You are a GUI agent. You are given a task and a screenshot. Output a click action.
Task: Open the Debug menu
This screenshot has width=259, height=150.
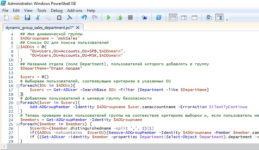pos(57,11)
